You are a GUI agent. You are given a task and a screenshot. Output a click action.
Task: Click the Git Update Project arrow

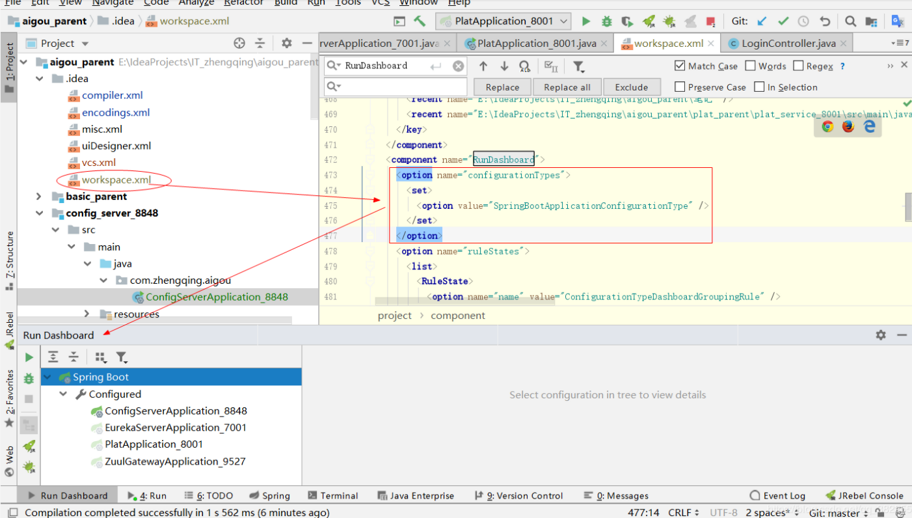762,21
